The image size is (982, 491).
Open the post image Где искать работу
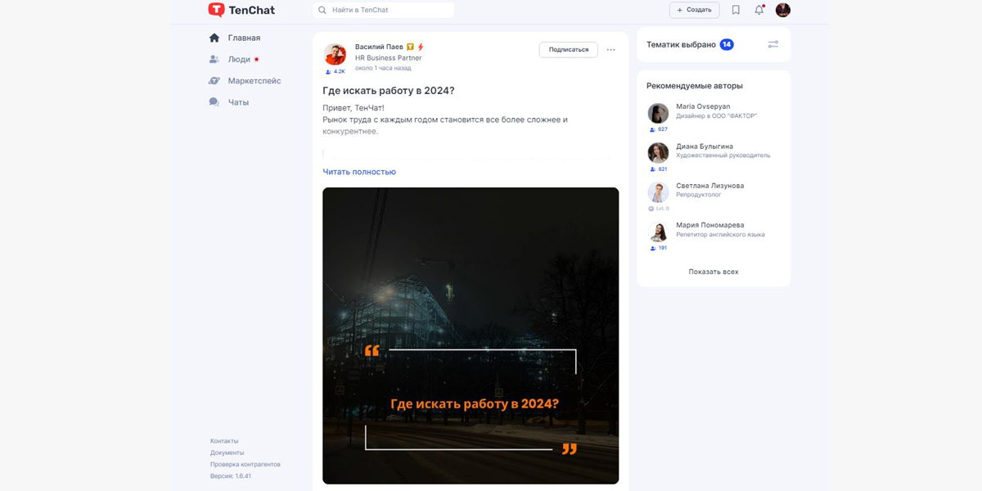(471, 336)
